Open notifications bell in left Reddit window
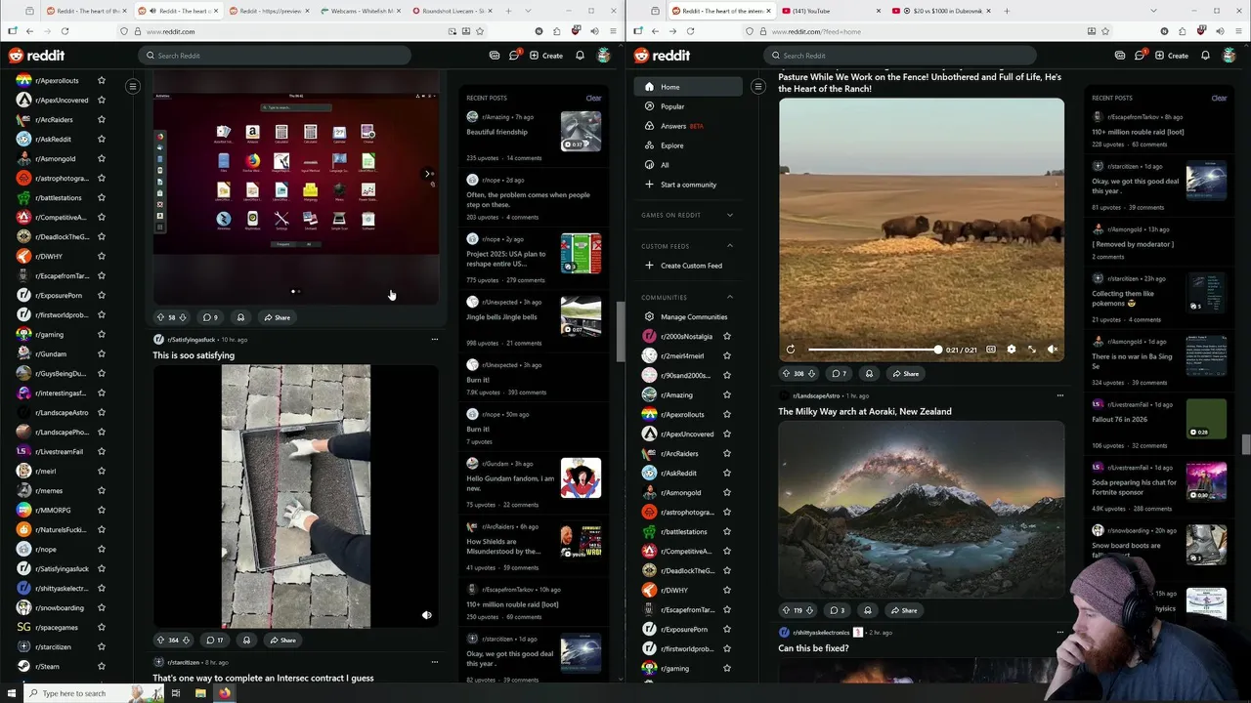Viewport: 1251px width, 703px height. pos(580,56)
